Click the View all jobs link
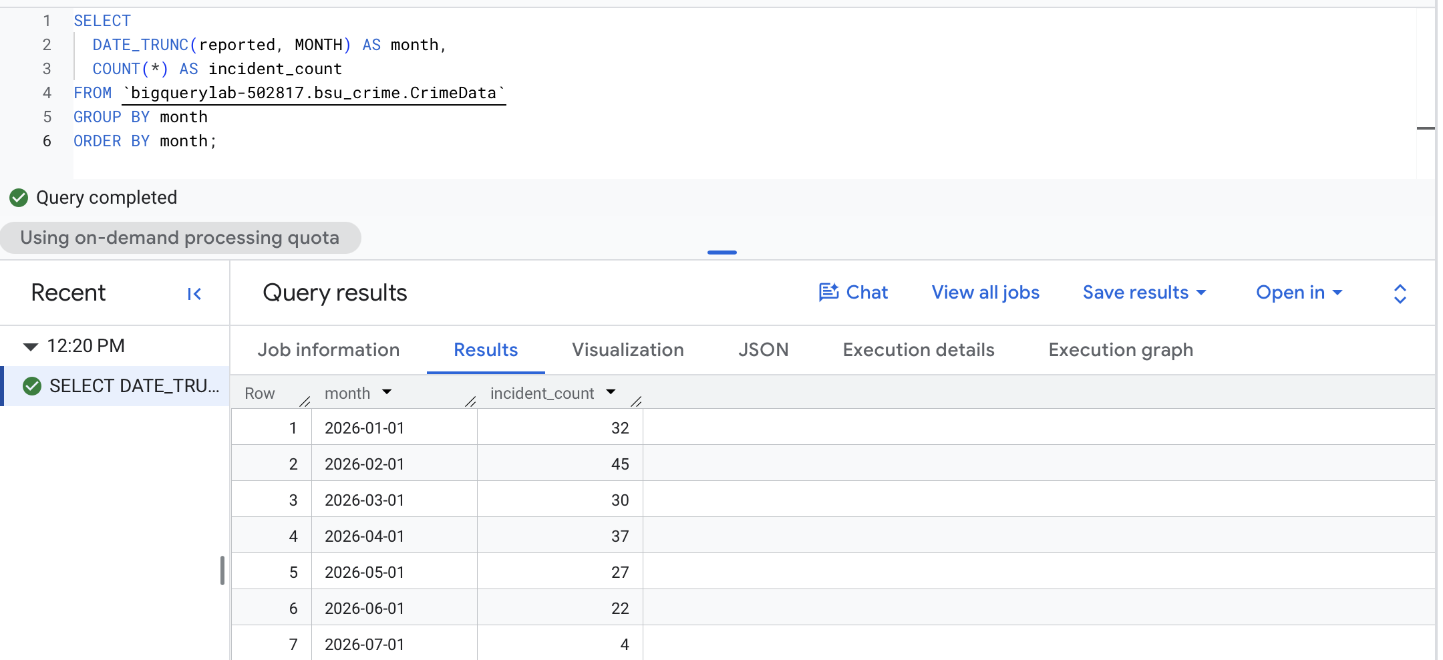Screen dimensions: 1443x660 click(x=985, y=293)
